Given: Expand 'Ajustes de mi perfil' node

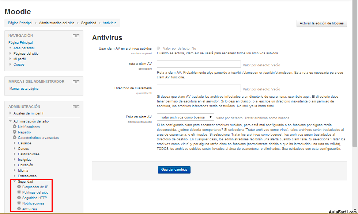Looking at the screenshot, I should coord(10,113).
